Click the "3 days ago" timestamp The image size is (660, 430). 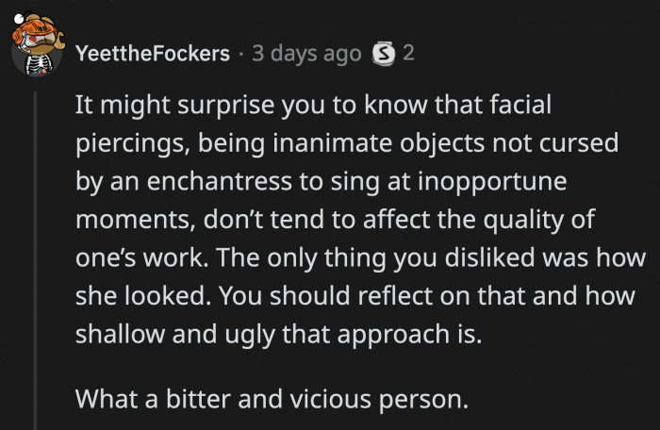point(307,53)
